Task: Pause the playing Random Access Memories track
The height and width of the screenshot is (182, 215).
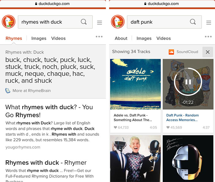Action: [188, 82]
